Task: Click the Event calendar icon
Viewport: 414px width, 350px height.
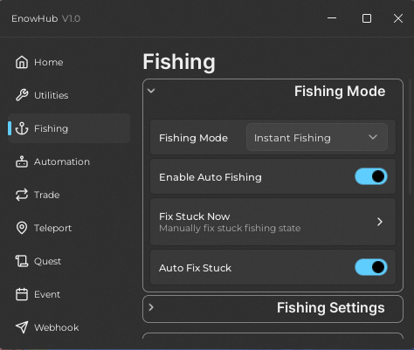Action: (22, 294)
